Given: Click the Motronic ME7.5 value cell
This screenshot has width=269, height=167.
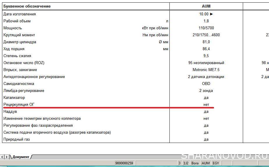Looking at the screenshot, I should (206, 70).
